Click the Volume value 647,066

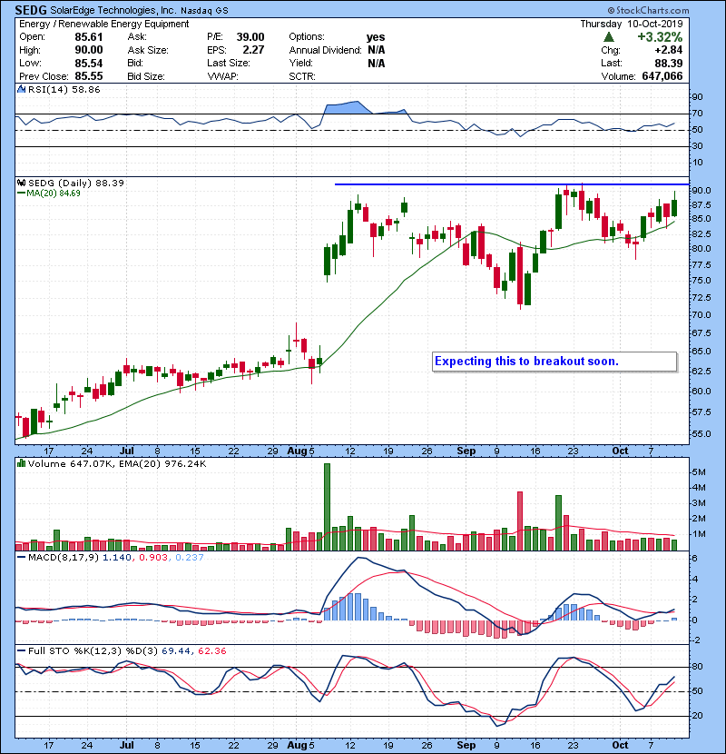662,76
